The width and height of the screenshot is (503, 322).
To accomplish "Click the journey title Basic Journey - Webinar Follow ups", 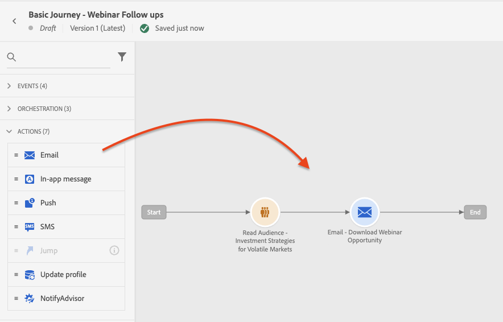I will tap(96, 15).
